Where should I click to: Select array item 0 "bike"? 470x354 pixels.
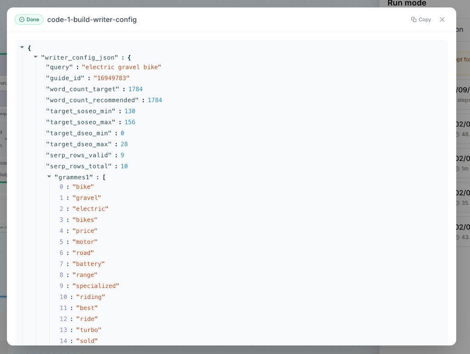[83, 187]
